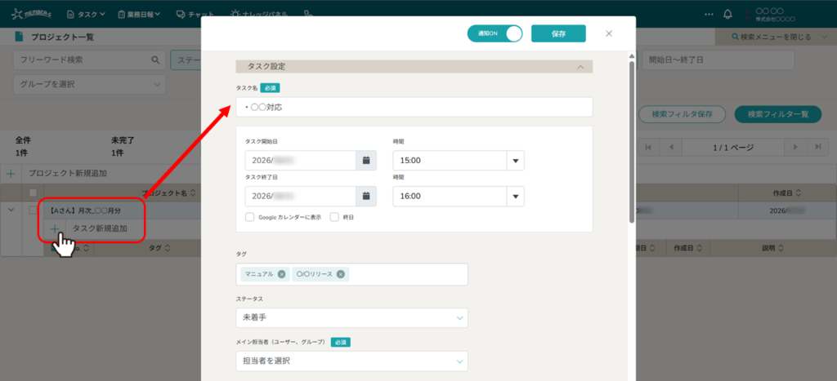The width and height of the screenshot is (837, 381).
Task: Click the タスク開始日 date field
Action: tap(301, 161)
